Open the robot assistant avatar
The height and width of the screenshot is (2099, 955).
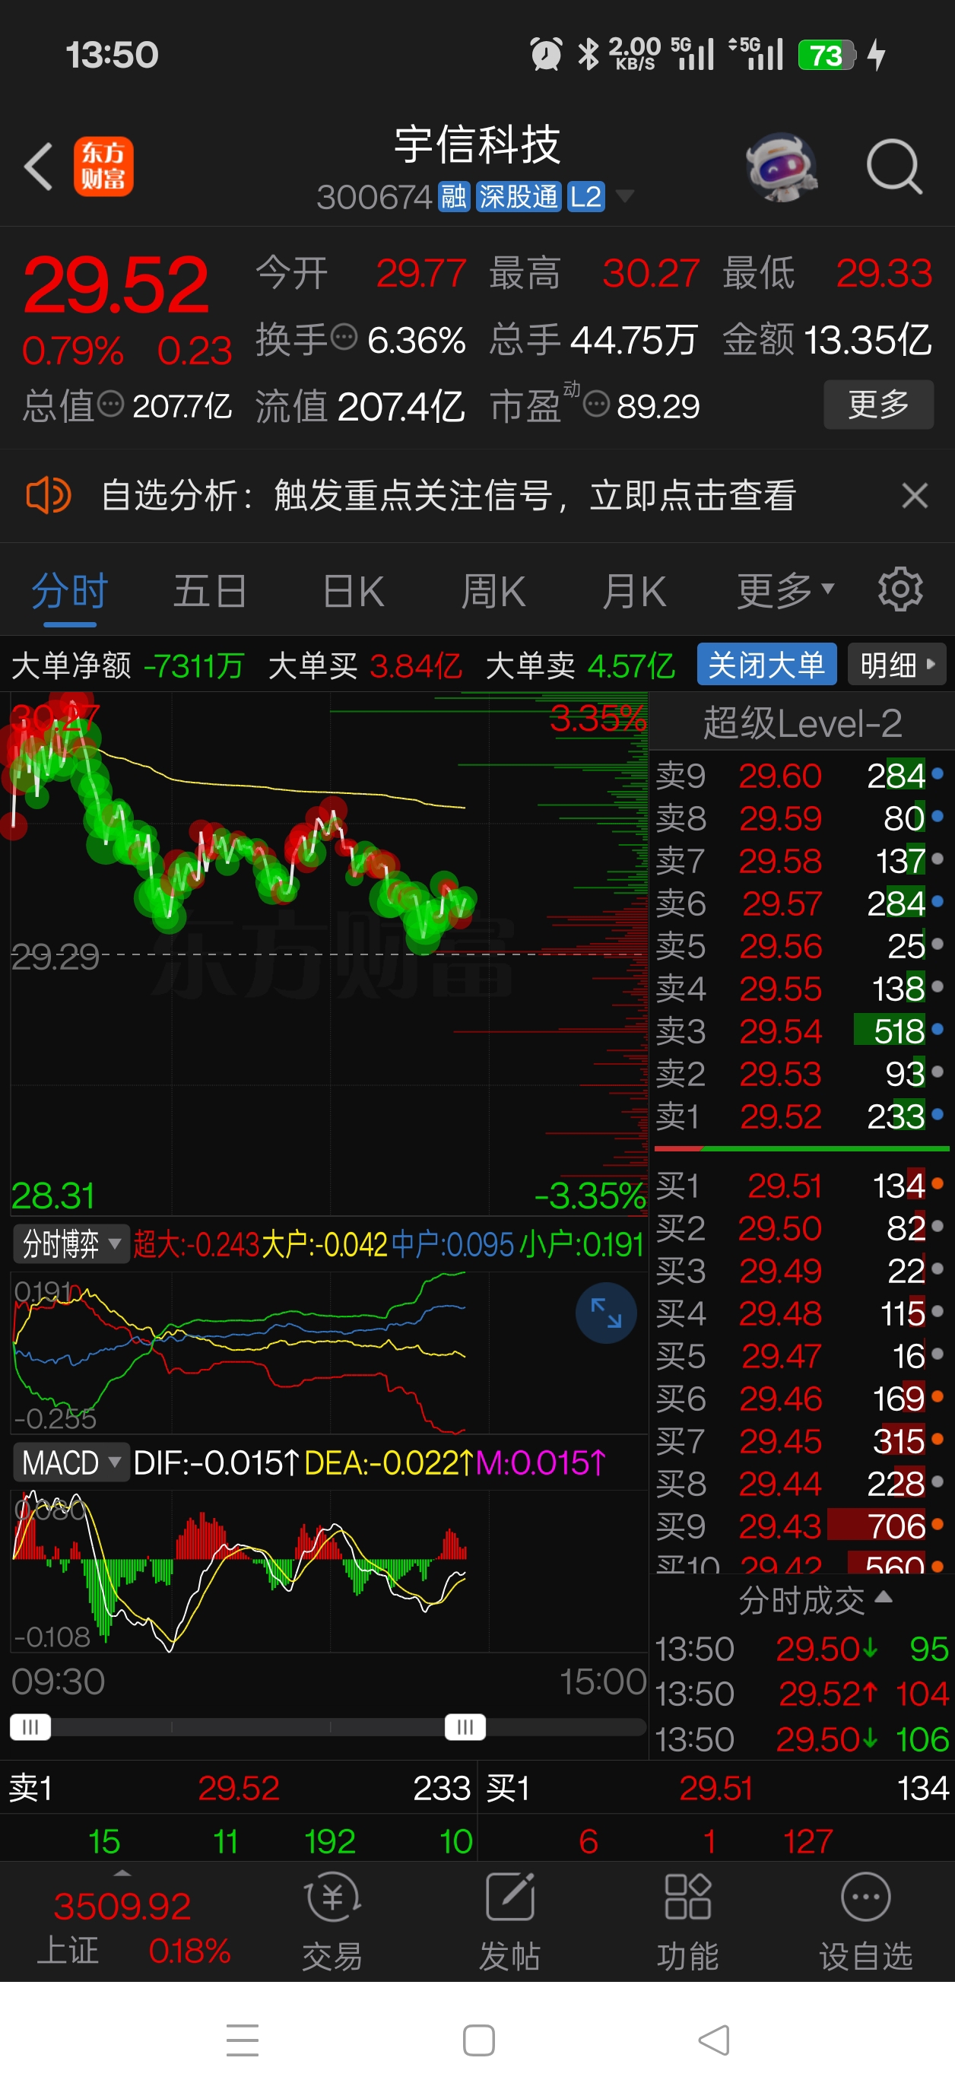coord(782,167)
